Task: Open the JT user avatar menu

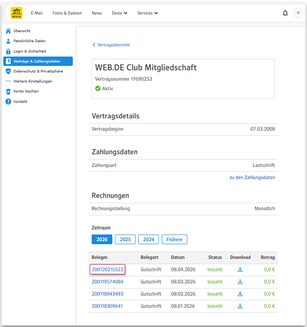Action: (x=298, y=13)
